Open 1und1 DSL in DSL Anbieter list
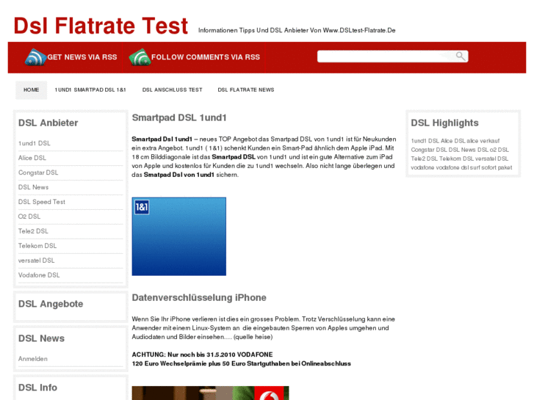Viewport: 534px width, 400px height. pyautogui.click(x=34, y=143)
